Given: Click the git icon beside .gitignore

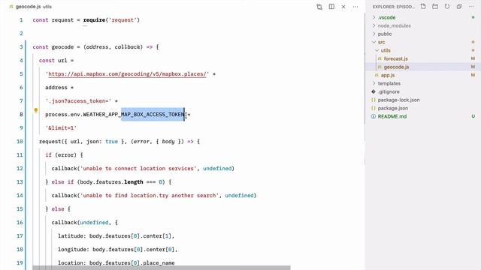Looking at the screenshot, I should coord(374,91).
